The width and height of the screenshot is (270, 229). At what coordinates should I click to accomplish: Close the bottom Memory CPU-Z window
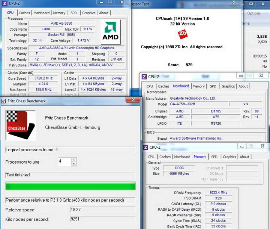pos(262,146)
